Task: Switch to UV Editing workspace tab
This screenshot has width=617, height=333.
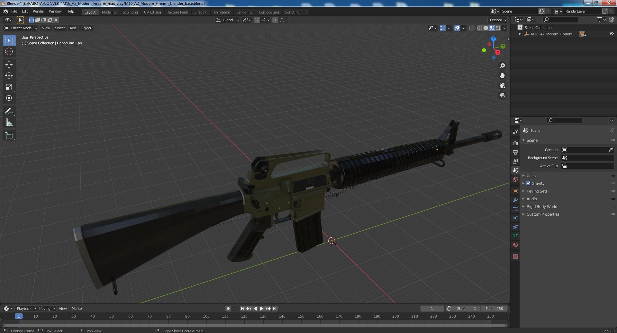Action: click(x=152, y=12)
